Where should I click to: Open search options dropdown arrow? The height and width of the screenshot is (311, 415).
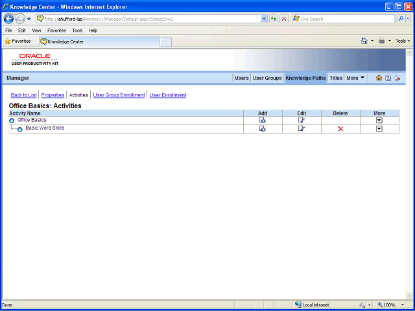(409, 19)
